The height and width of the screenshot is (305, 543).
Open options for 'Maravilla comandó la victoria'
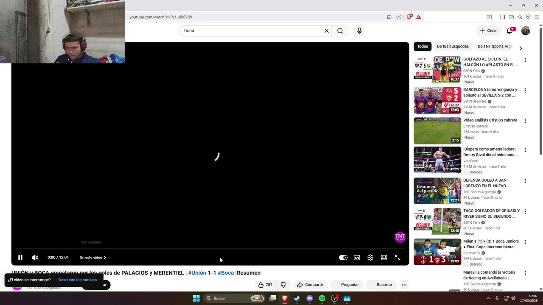point(525,273)
